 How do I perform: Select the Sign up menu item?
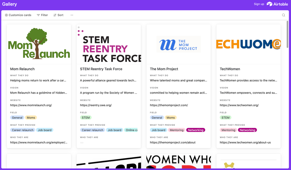click(259, 4)
